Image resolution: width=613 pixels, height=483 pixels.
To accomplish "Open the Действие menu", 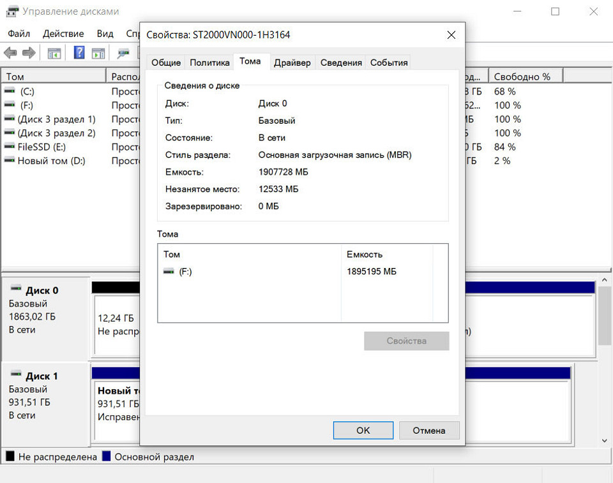I will (x=63, y=34).
